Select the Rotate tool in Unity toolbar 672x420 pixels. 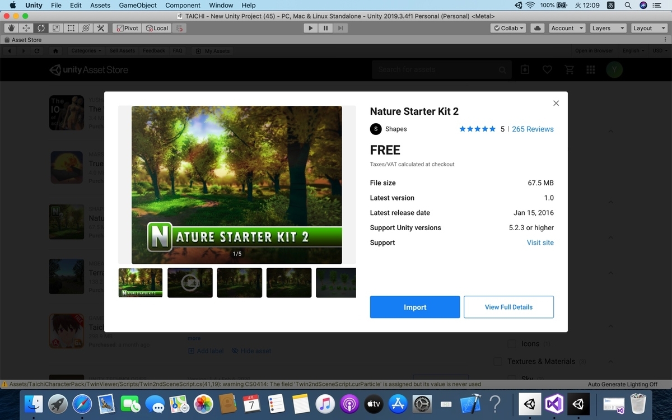click(41, 28)
